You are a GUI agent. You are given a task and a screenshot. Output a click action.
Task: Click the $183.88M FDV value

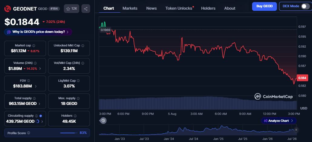tap(22, 86)
